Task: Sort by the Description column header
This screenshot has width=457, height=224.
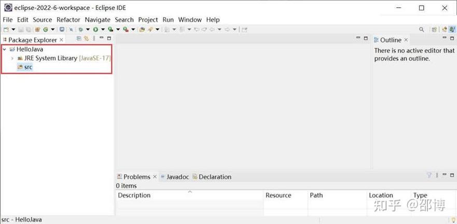Action: (x=134, y=195)
